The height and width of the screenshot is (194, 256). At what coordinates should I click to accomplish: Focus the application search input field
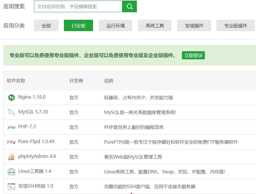click(x=78, y=6)
